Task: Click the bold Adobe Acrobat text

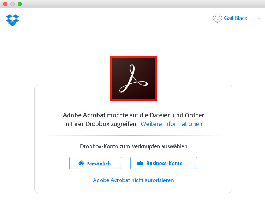Action: pyautogui.click(x=84, y=115)
